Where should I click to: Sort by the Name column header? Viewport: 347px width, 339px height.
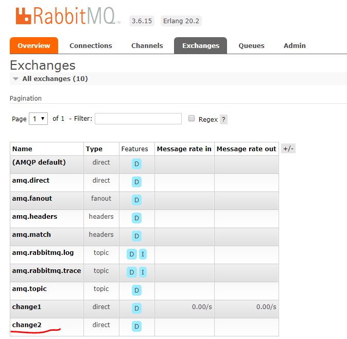tap(22, 149)
